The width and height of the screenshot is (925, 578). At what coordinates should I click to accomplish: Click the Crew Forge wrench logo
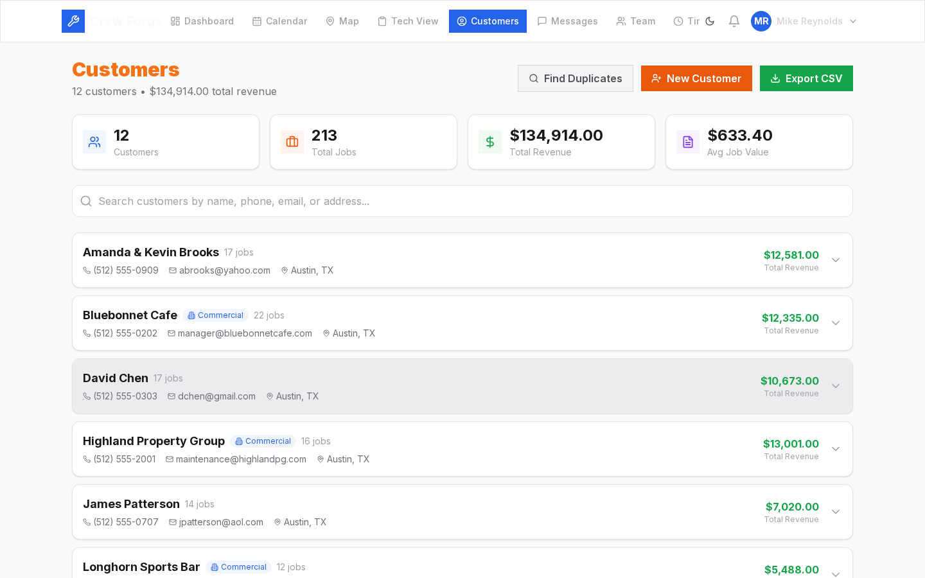[x=73, y=21]
